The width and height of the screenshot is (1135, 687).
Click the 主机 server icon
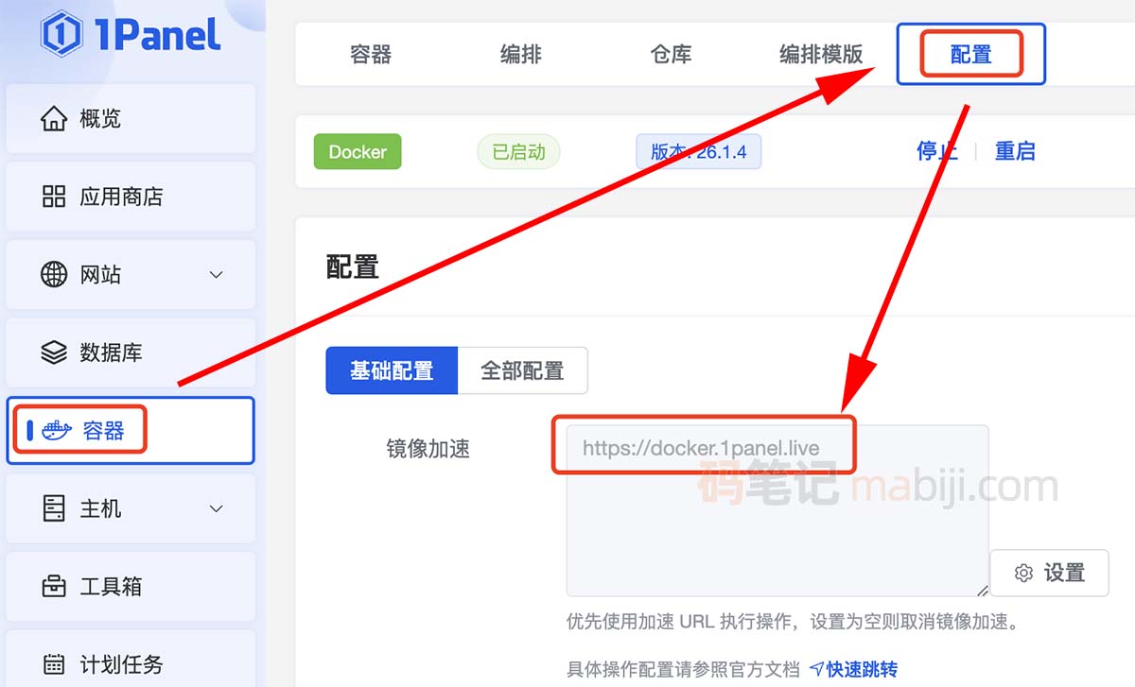(54, 508)
